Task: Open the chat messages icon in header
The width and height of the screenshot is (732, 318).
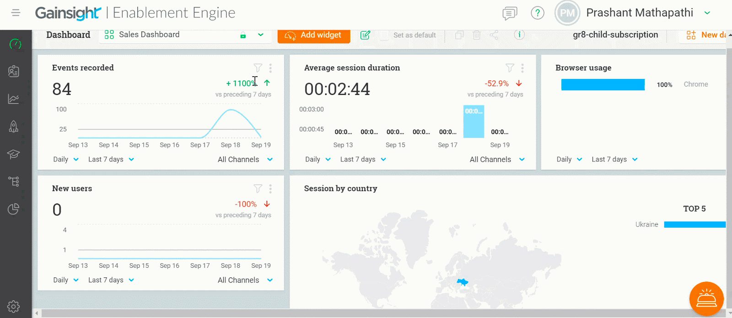Action: click(x=509, y=13)
